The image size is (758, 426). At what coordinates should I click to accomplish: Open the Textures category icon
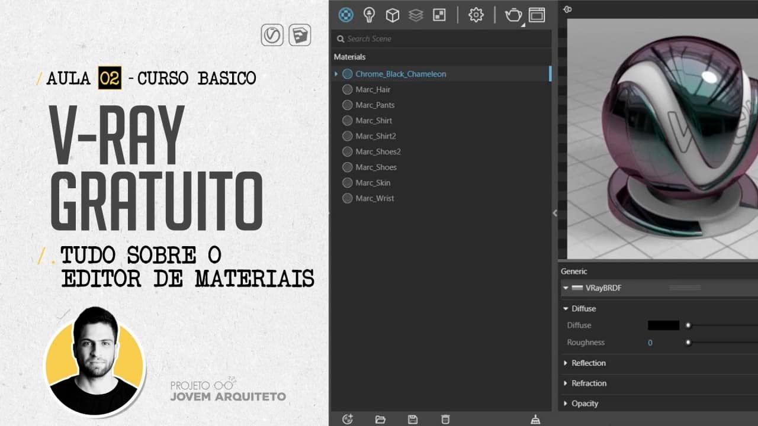point(439,15)
